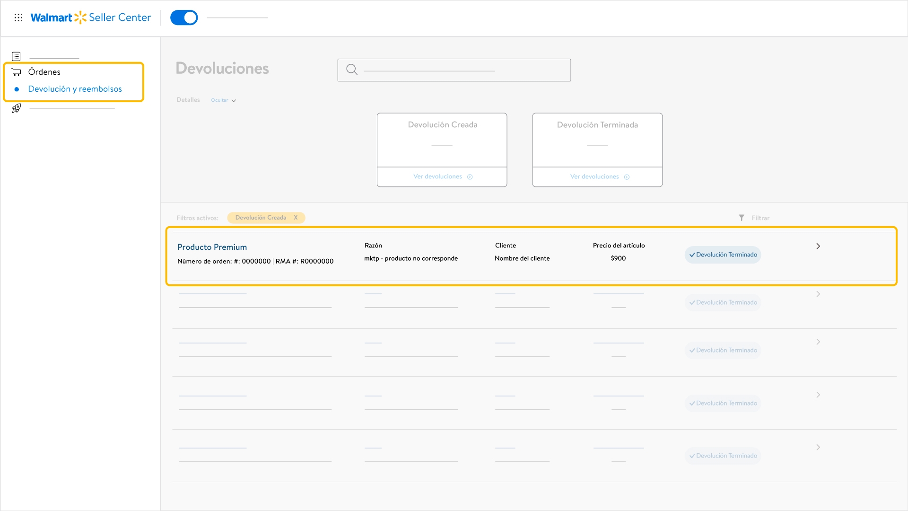The width and height of the screenshot is (908, 511).
Task: Click the Walmart Seller Center logo
Action: coord(91,18)
